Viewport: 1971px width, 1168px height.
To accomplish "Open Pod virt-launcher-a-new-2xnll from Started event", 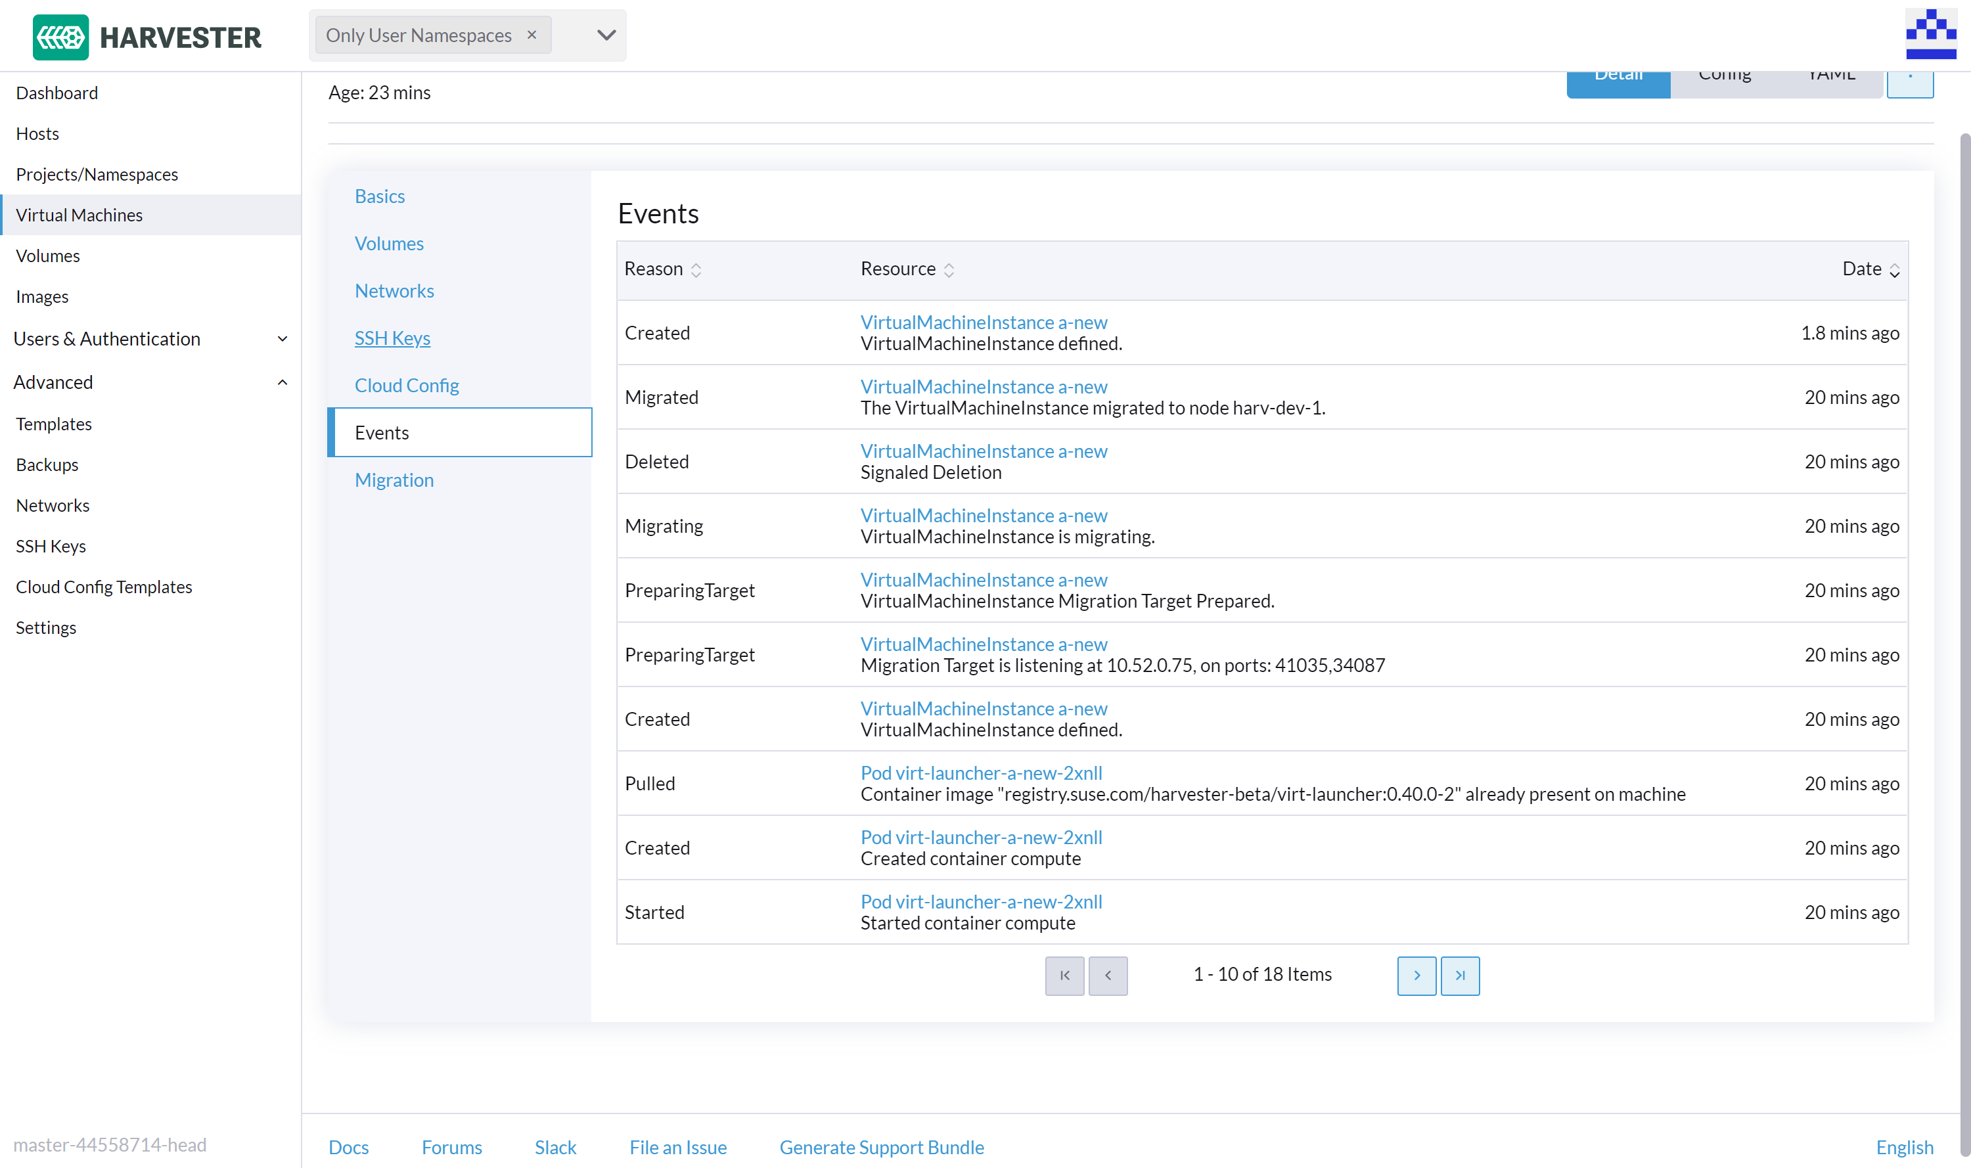I will tap(981, 901).
